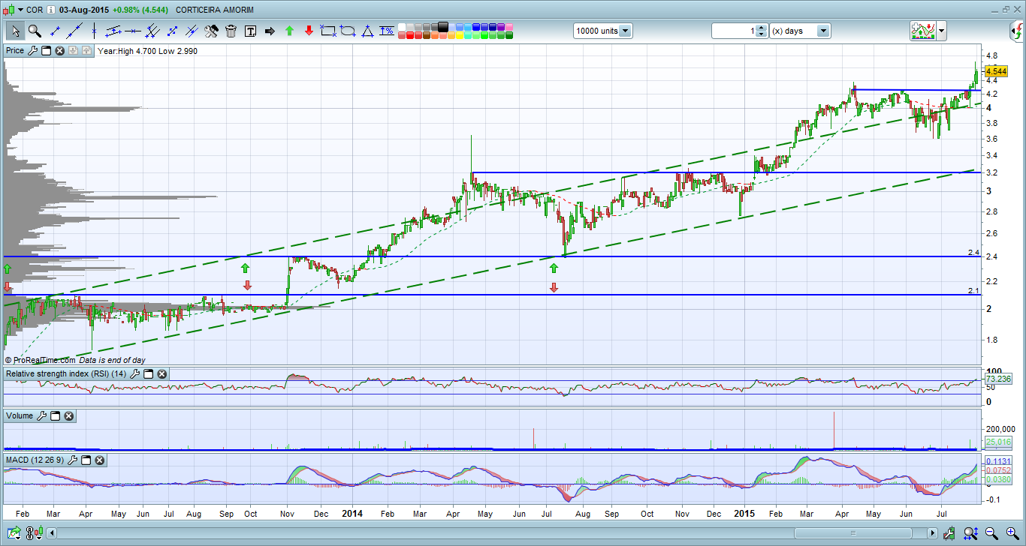The width and height of the screenshot is (1026, 546).
Task: Toggle the RSI panel window size
Action: 149,373
